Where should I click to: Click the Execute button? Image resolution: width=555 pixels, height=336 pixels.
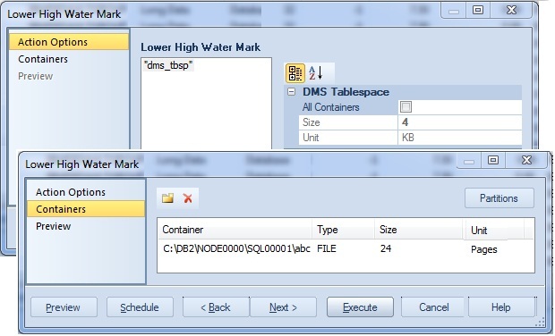360,307
